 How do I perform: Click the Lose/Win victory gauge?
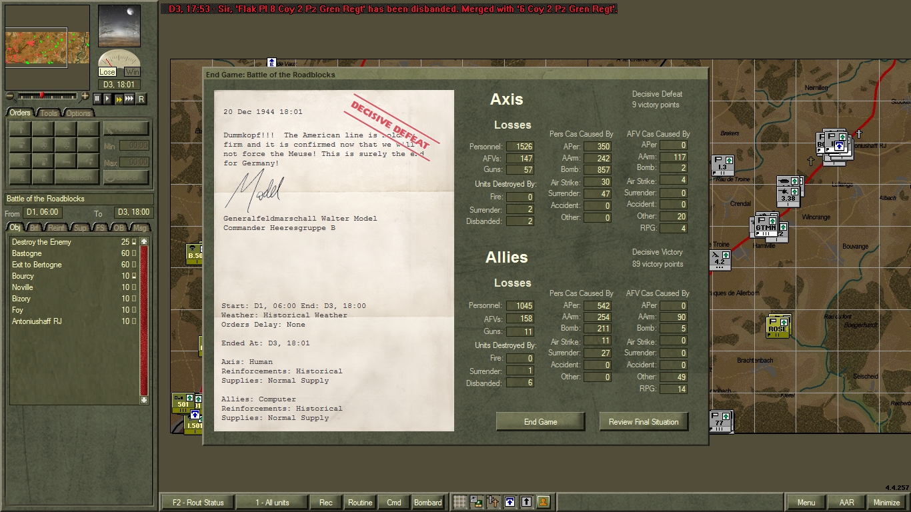point(119,64)
